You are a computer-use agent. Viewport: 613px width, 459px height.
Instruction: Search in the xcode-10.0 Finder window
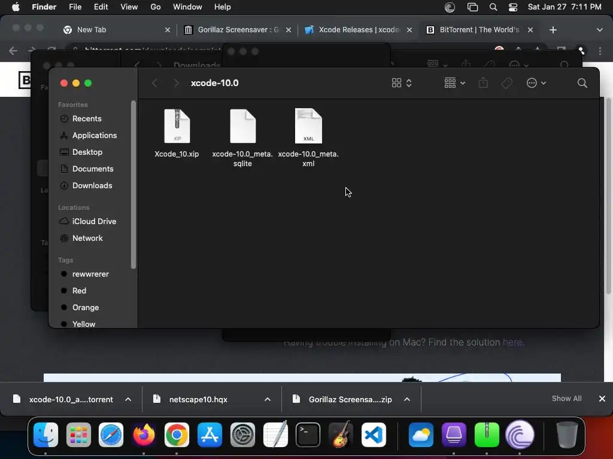pyautogui.click(x=582, y=83)
